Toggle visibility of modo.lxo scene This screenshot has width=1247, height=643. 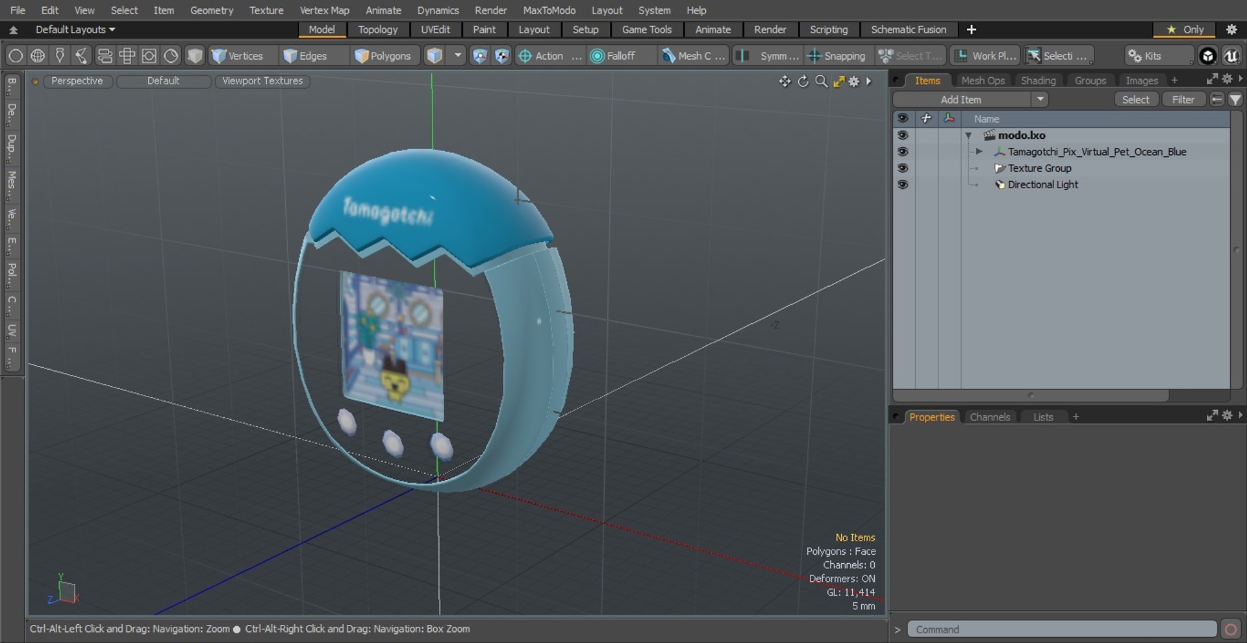903,135
